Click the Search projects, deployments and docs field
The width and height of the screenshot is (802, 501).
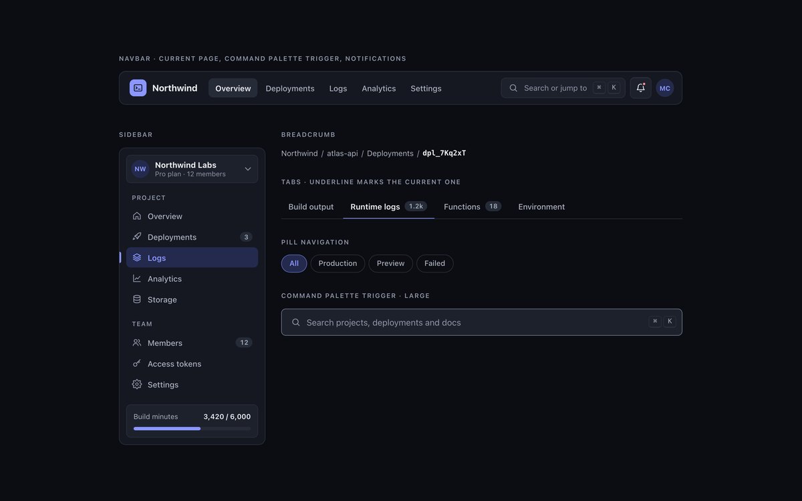pos(482,322)
